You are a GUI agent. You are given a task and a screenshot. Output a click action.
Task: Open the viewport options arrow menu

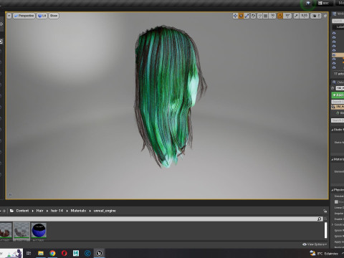click(9, 16)
